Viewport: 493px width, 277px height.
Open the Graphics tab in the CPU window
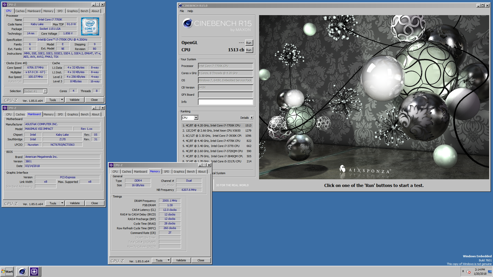click(72, 11)
